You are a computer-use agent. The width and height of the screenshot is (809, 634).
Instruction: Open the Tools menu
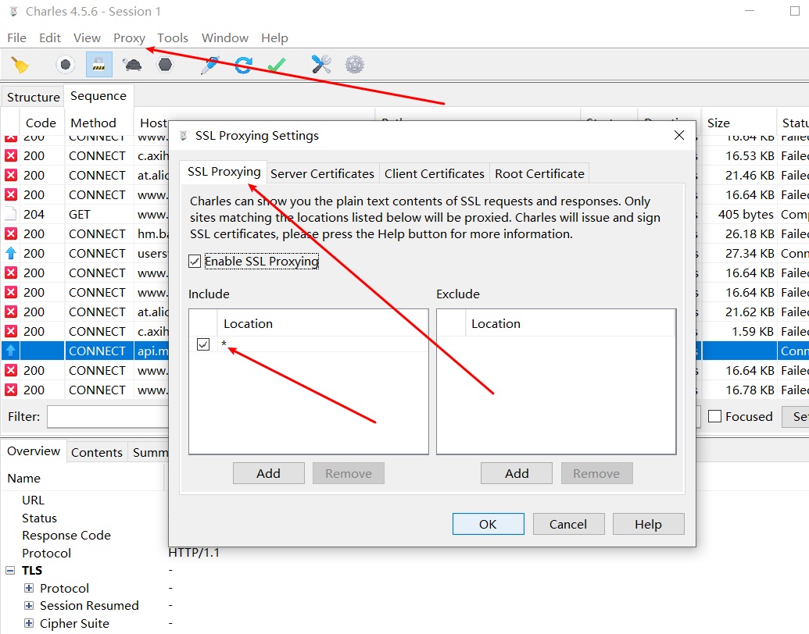pyautogui.click(x=172, y=38)
